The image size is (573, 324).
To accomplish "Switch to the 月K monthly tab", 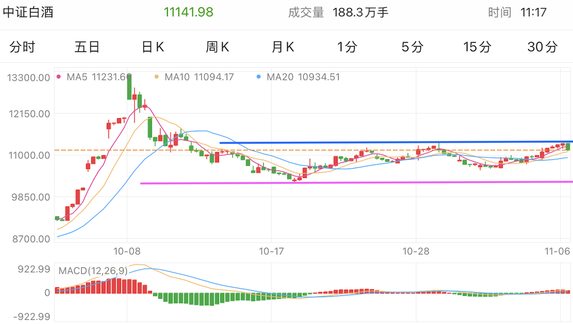I will pyautogui.click(x=283, y=47).
